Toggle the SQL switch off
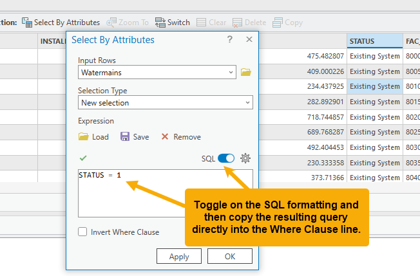Screen dimensions: 420x276 [x=226, y=158]
